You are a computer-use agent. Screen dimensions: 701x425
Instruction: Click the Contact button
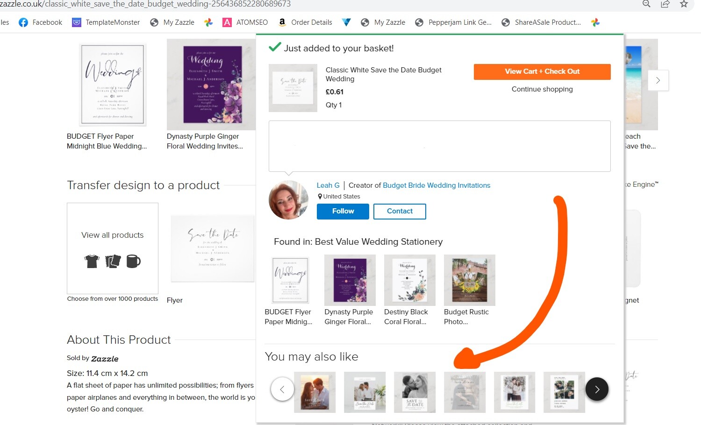[400, 211]
